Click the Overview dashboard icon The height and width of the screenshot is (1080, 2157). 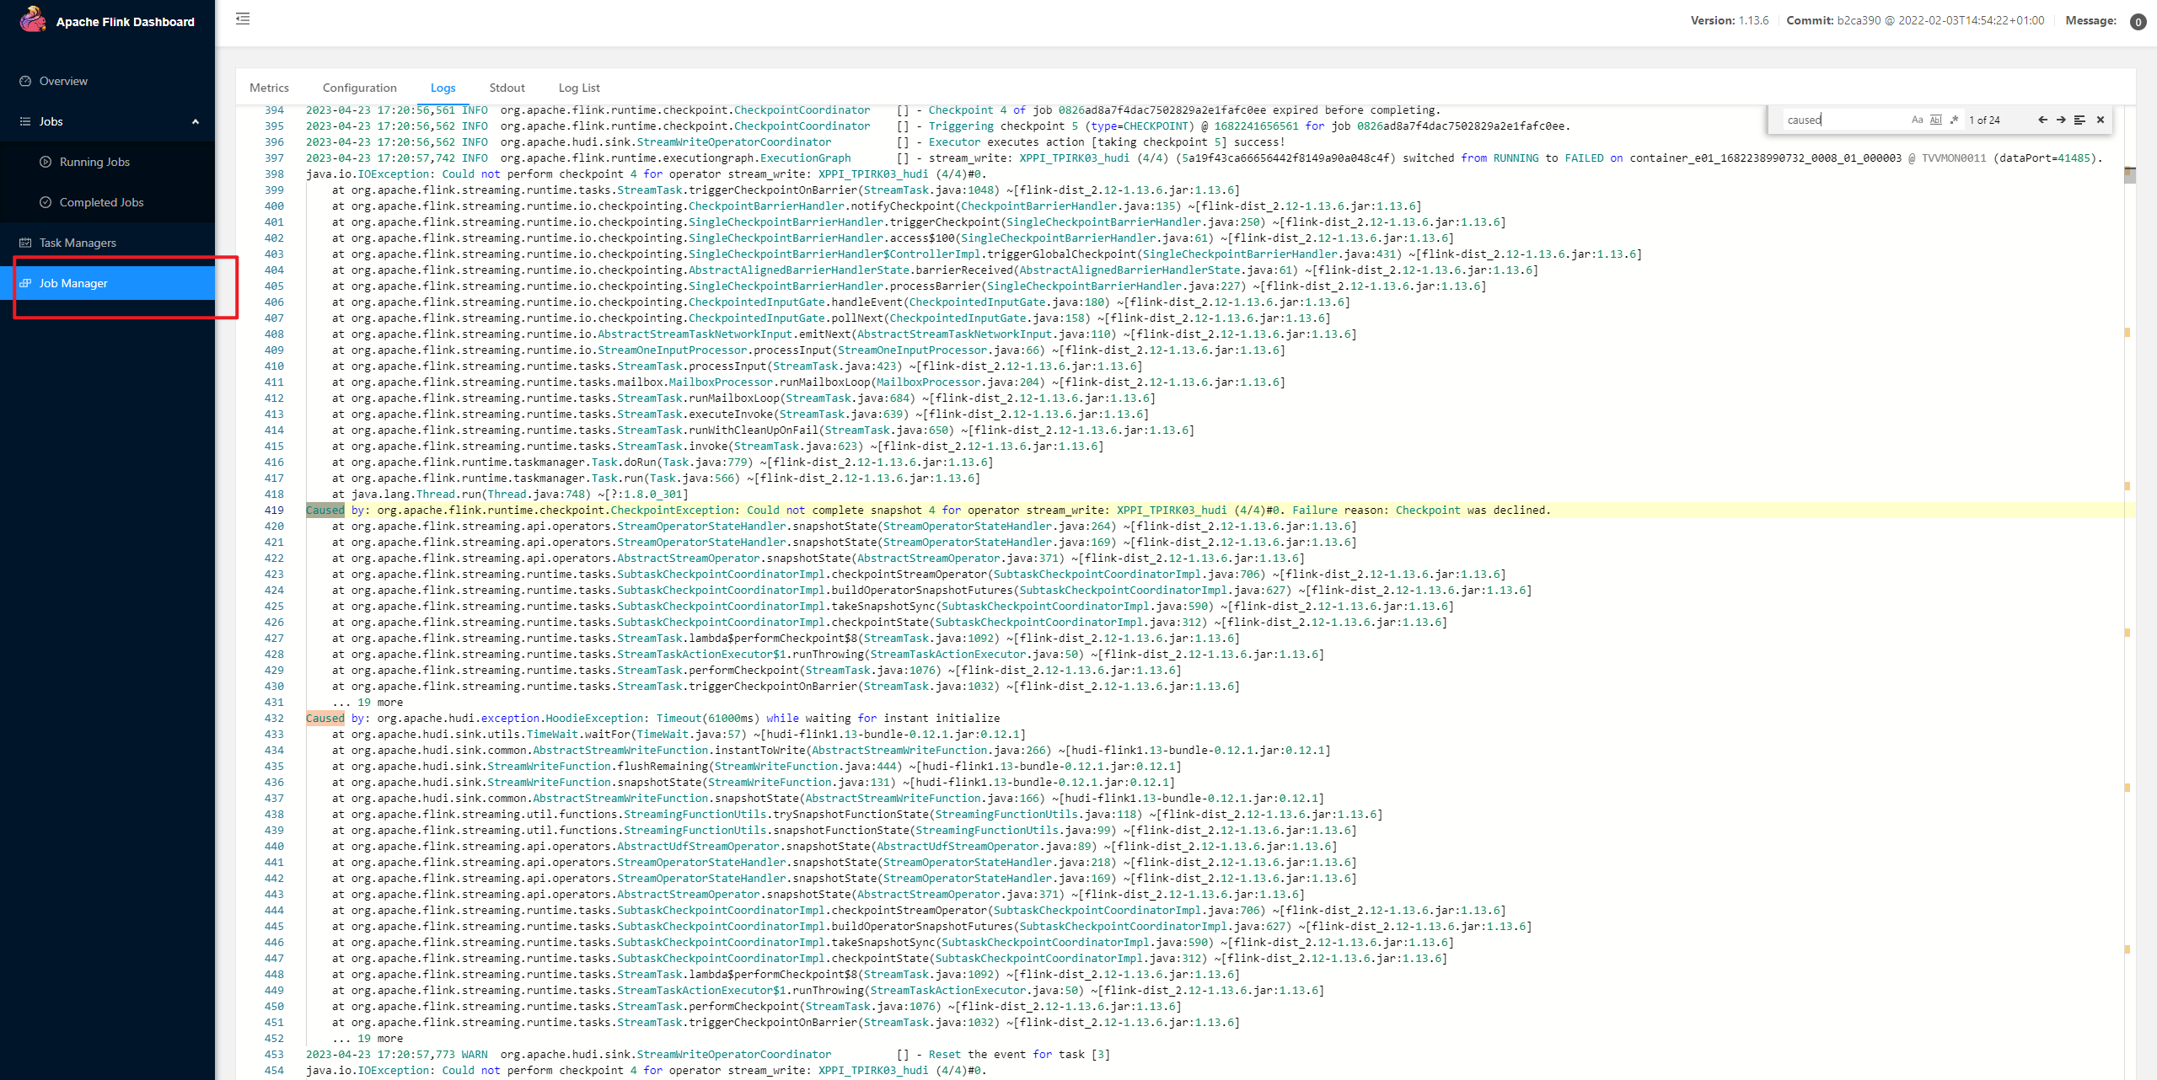pyautogui.click(x=25, y=81)
